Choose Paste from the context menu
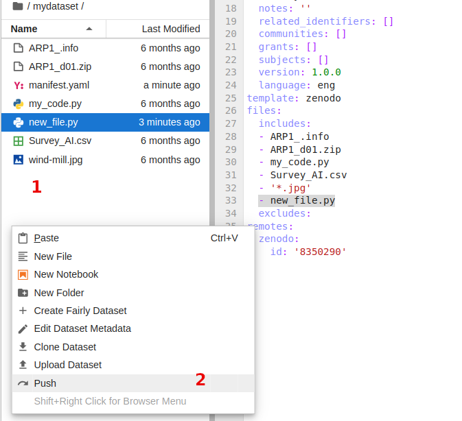Screen dimensions: 462x421 133,238
